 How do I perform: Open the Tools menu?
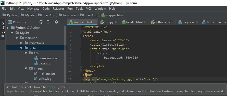79,9
